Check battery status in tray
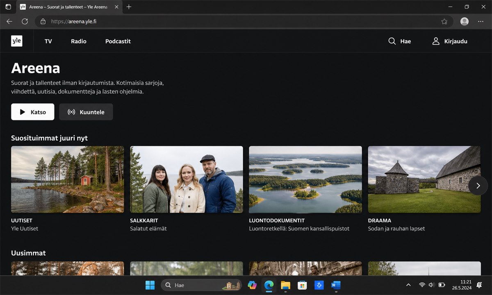Viewport: 492px width, 295px height. (x=442, y=285)
